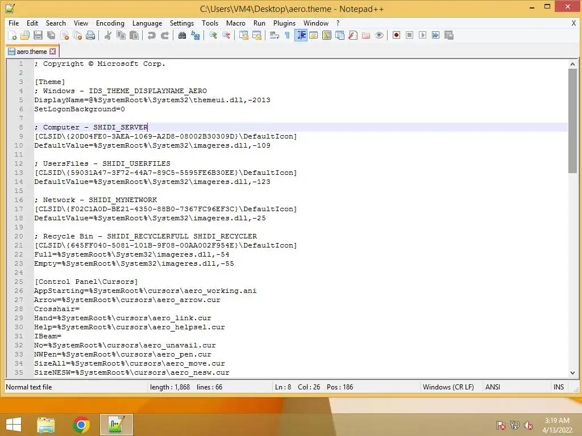Open the View menu
Viewport: 582px width, 436px height.
coord(81,23)
